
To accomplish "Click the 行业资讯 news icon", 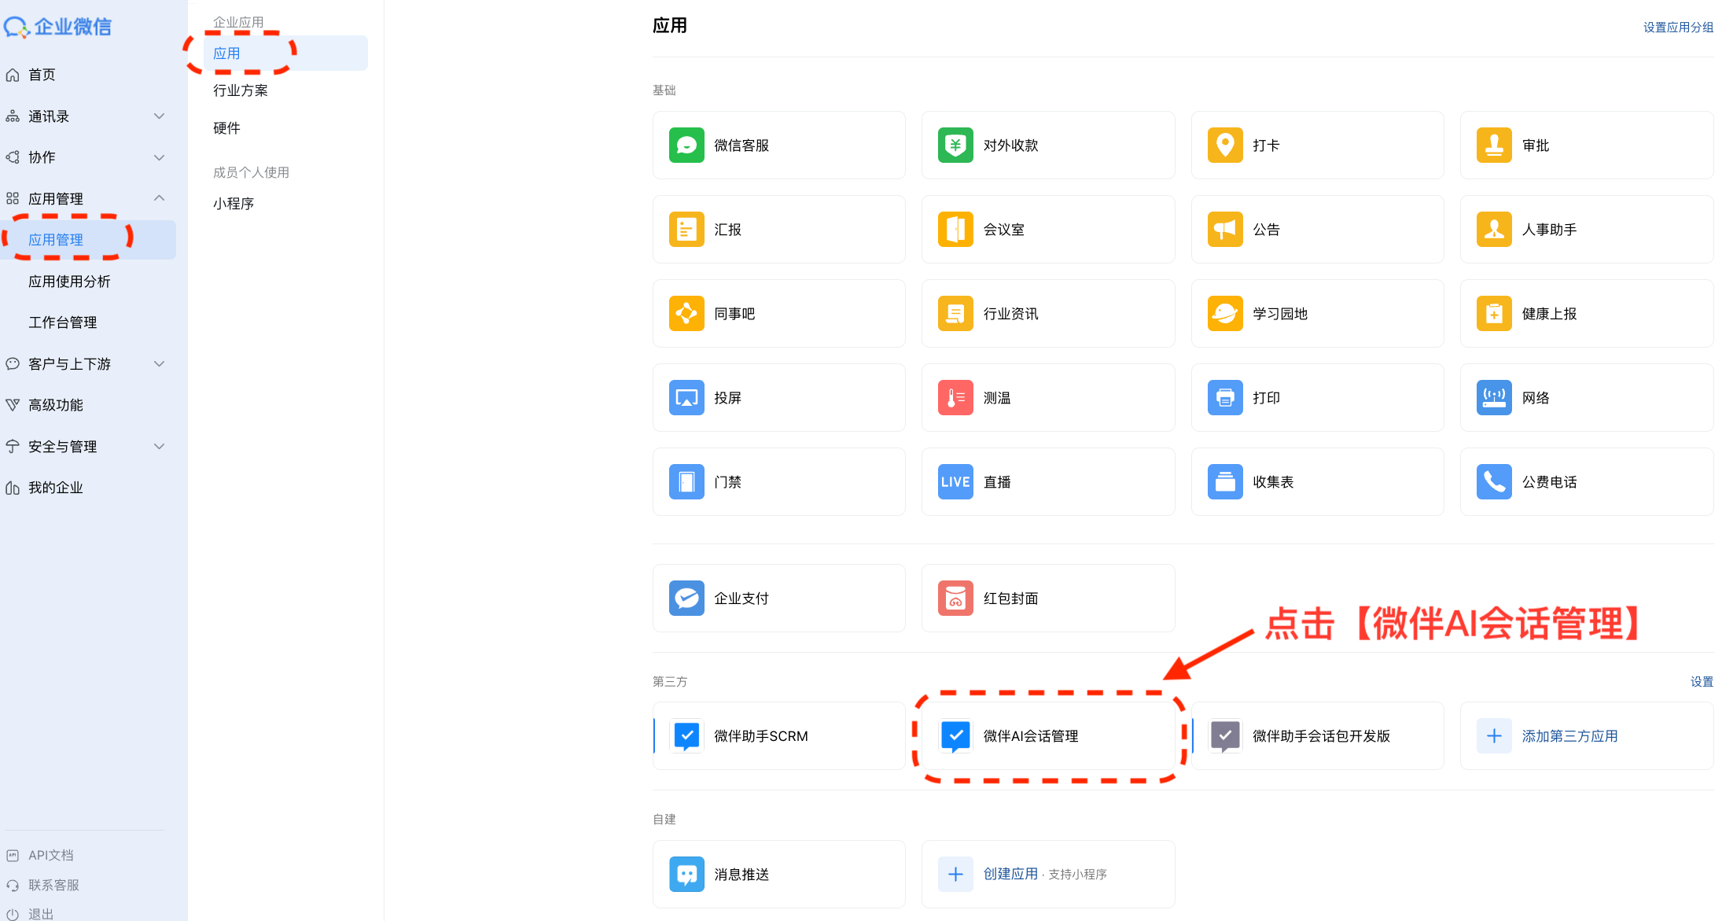I will tap(955, 314).
